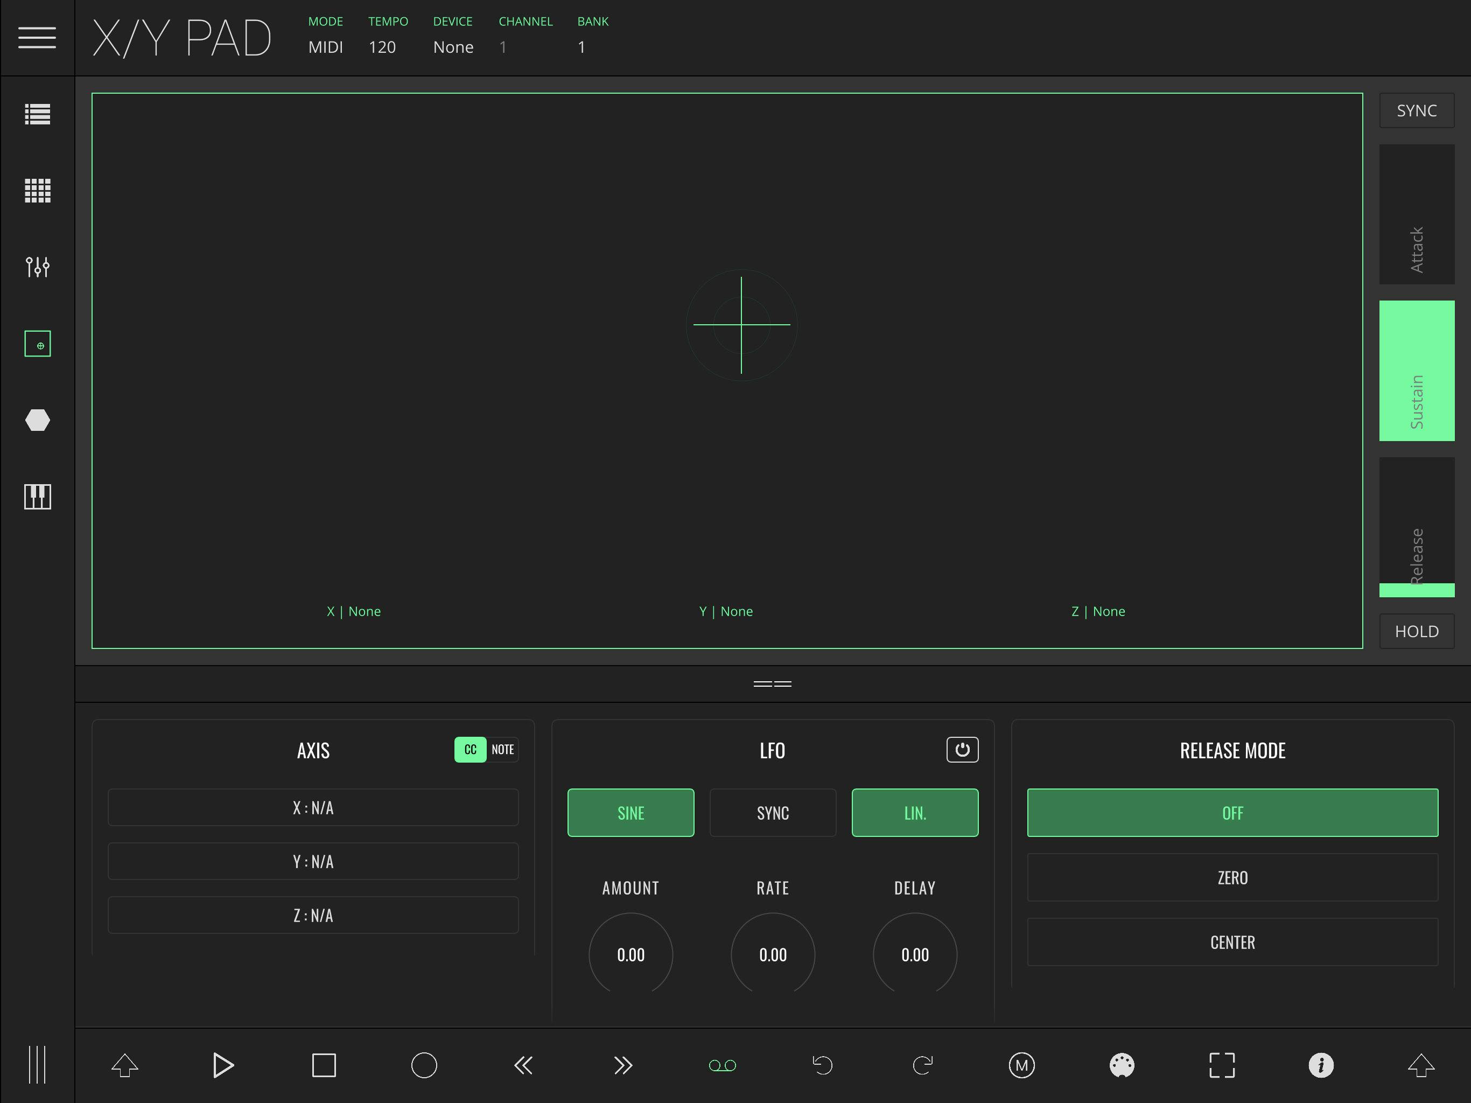Open the info icon

click(x=1321, y=1065)
